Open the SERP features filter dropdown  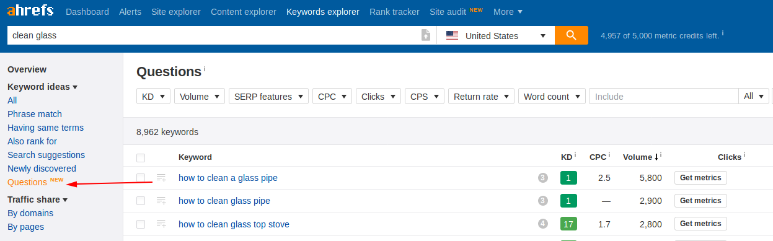268,97
